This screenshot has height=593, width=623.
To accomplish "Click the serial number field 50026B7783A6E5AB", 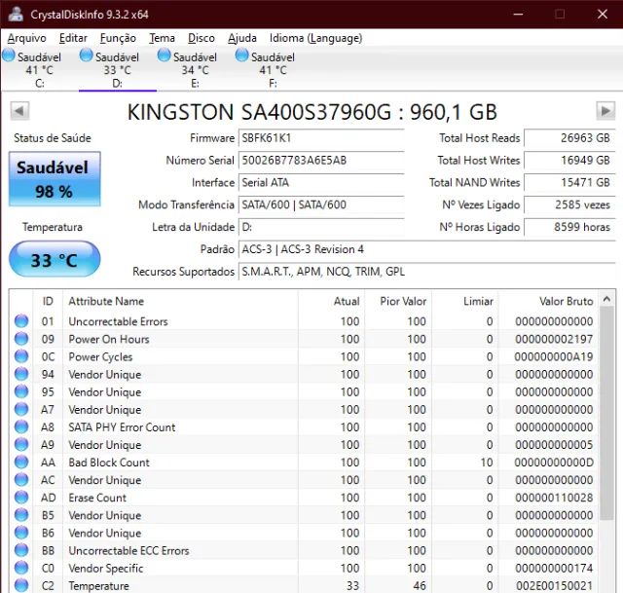I will (x=321, y=160).
